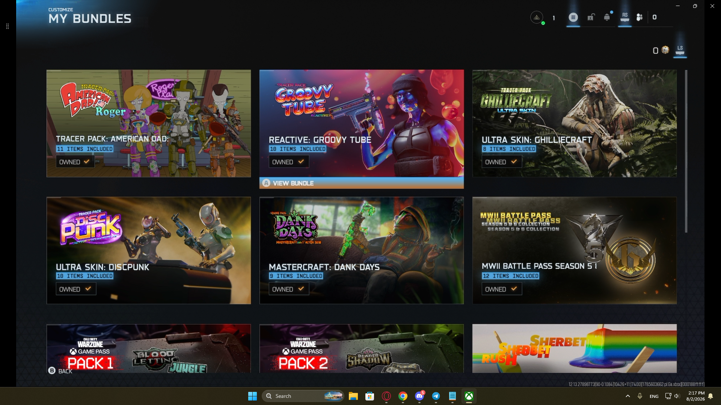Click '10 ITEMS INCLUDED' on Groovy Tube
Screen dimensions: 721x405
[x=297, y=149]
